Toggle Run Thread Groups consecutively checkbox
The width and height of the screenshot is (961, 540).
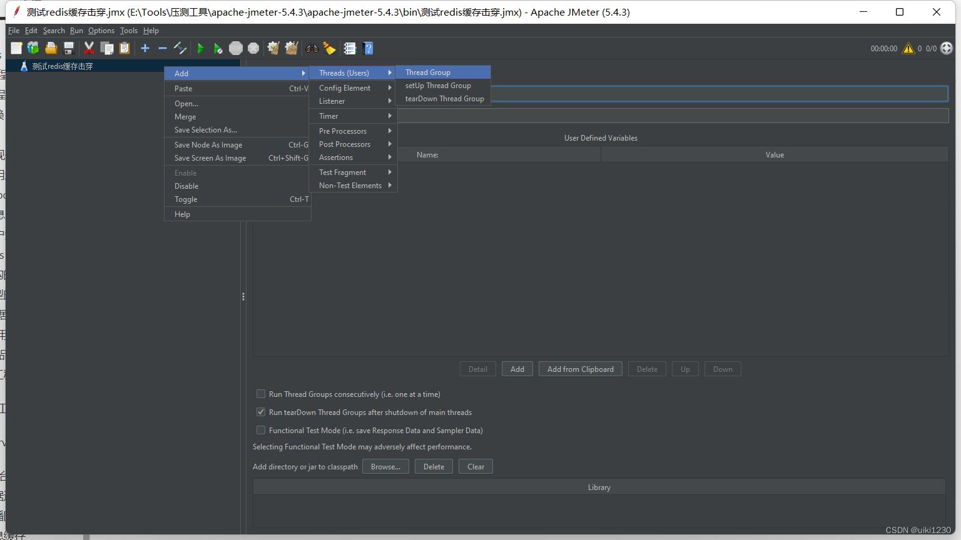pyautogui.click(x=261, y=394)
